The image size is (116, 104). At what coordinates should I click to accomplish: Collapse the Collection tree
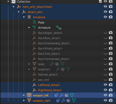pyautogui.click(x=8, y=2)
